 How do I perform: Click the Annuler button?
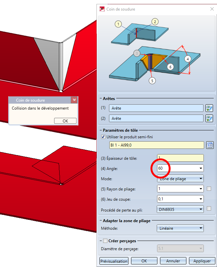click(x=173, y=261)
